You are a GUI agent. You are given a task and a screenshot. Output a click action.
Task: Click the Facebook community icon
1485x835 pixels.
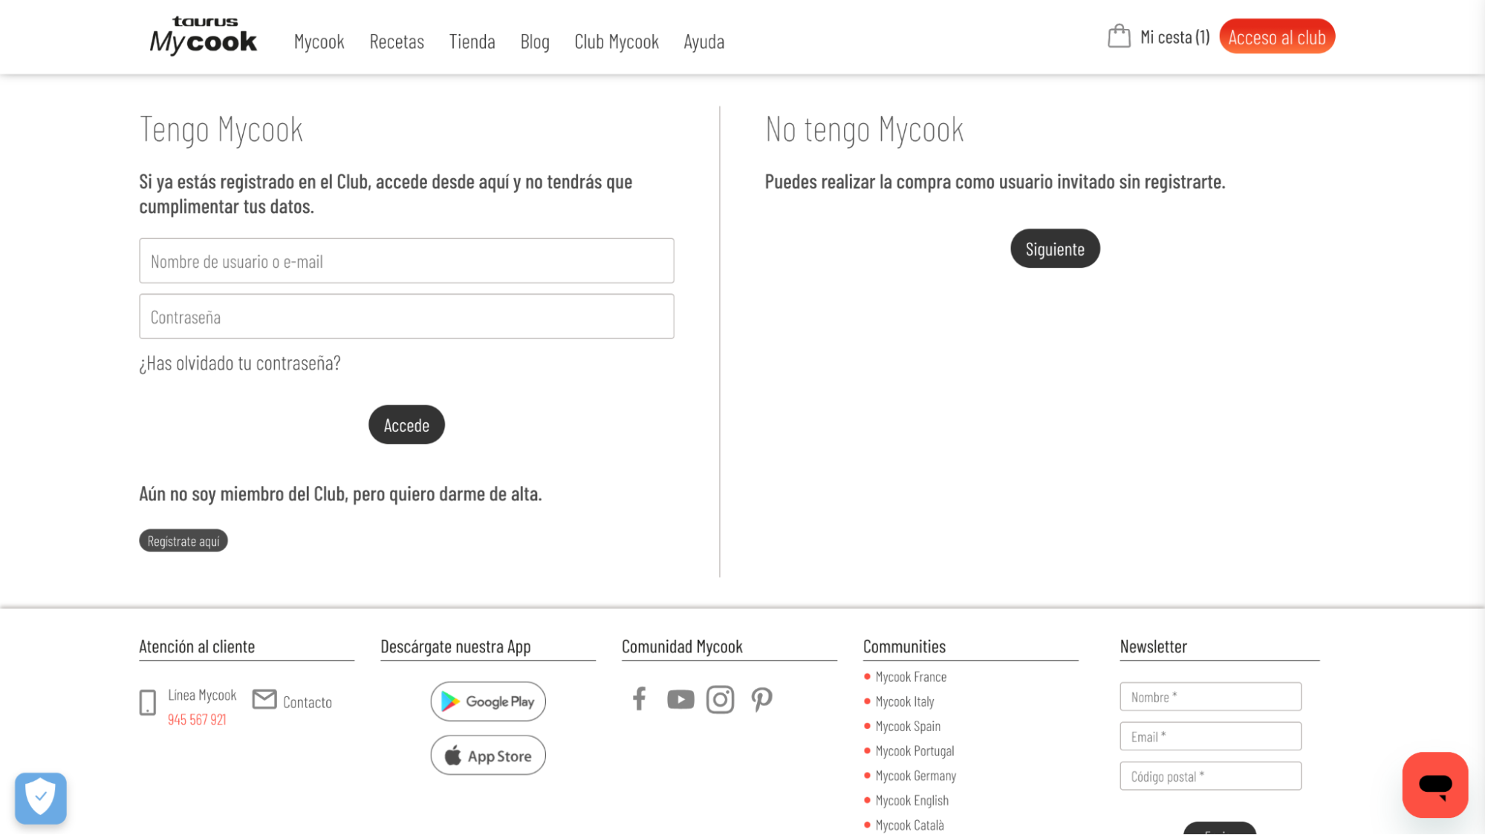click(x=638, y=699)
